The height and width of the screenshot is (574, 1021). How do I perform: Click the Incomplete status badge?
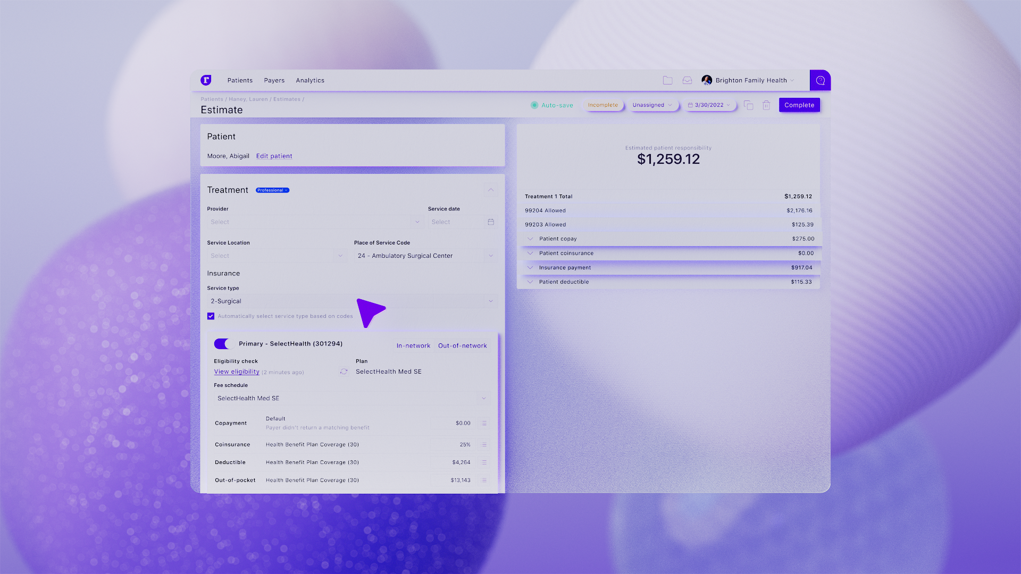602,105
